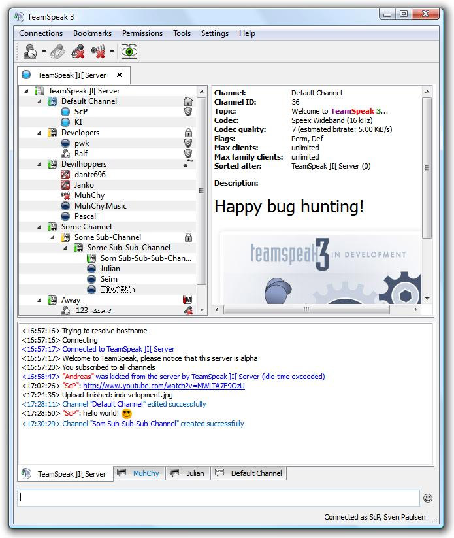This screenshot has width=454, height=538.
Task: Close the TeamSpeak ]I[ Server tab
Action: (x=120, y=75)
